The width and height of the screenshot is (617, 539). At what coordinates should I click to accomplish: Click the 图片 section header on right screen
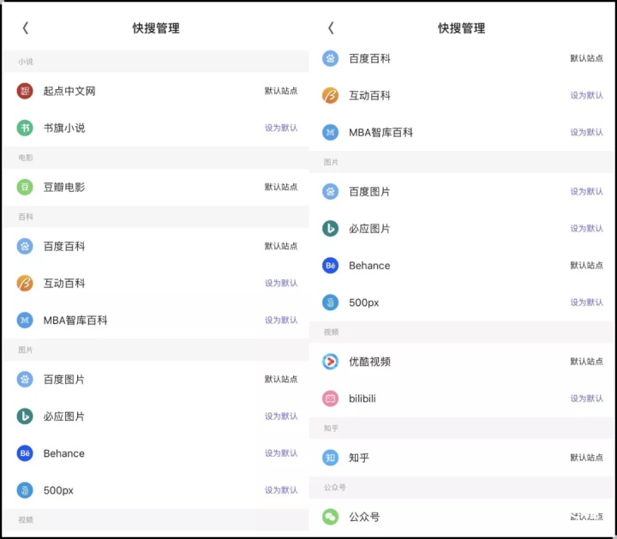(x=462, y=162)
